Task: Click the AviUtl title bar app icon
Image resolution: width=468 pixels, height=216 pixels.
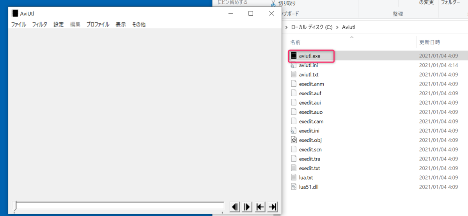Action: click(x=15, y=13)
